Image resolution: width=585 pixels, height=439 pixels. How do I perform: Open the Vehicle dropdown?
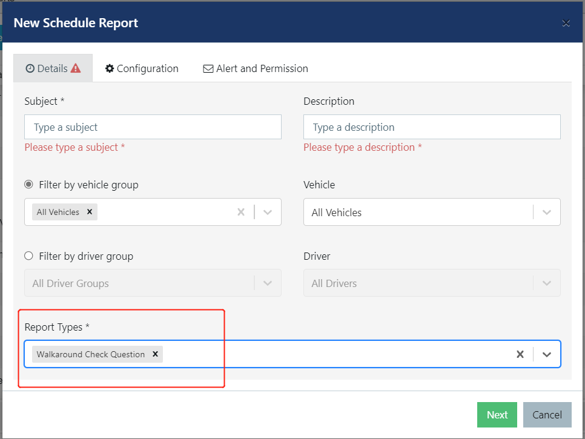click(432, 212)
